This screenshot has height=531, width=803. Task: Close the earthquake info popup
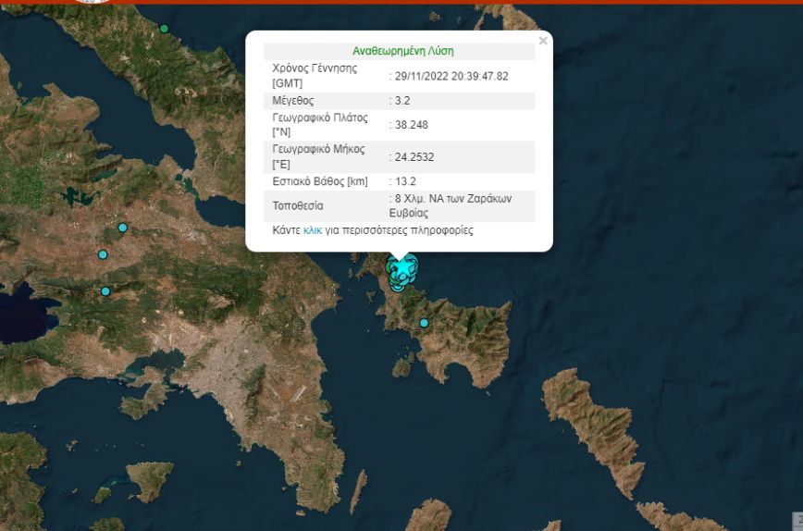pyautogui.click(x=543, y=41)
